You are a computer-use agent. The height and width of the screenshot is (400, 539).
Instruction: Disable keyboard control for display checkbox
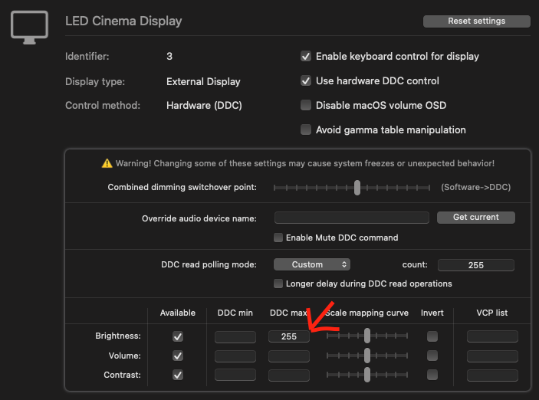[306, 56]
